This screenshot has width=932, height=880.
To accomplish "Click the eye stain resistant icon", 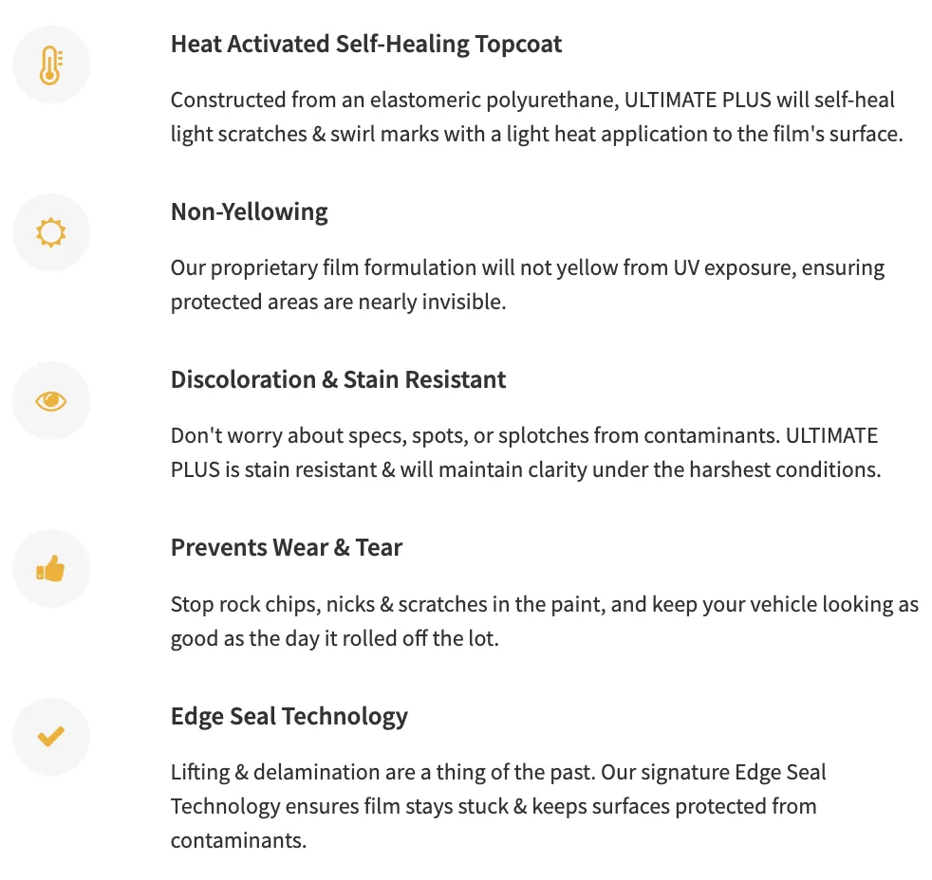I will (51, 401).
